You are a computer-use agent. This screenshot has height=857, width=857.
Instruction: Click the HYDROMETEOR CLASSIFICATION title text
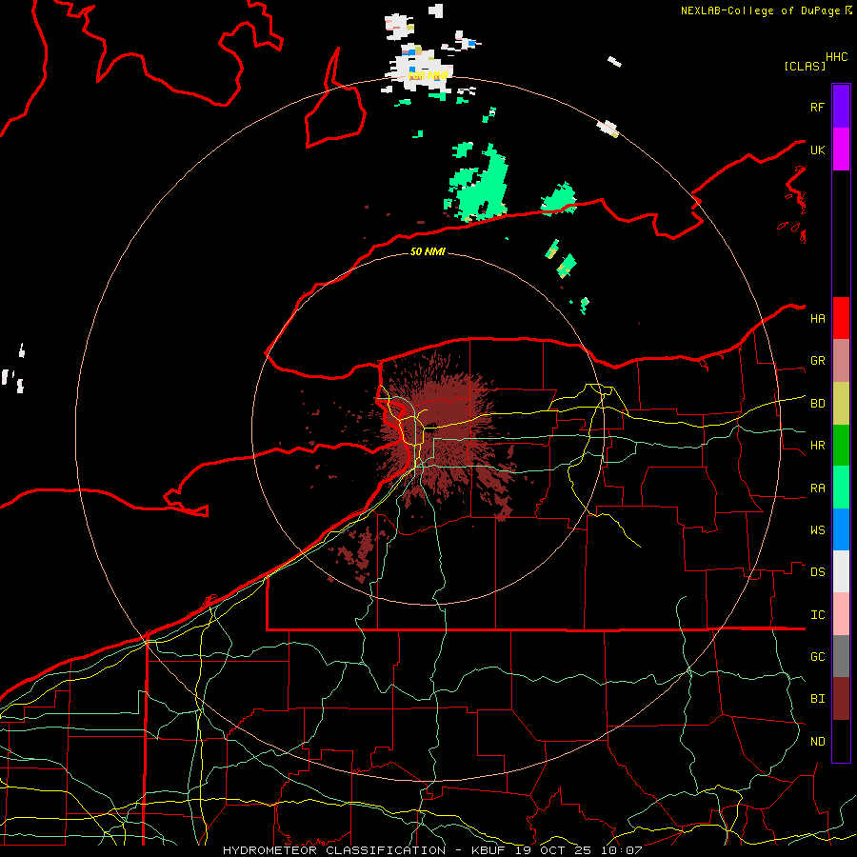coord(334,850)
